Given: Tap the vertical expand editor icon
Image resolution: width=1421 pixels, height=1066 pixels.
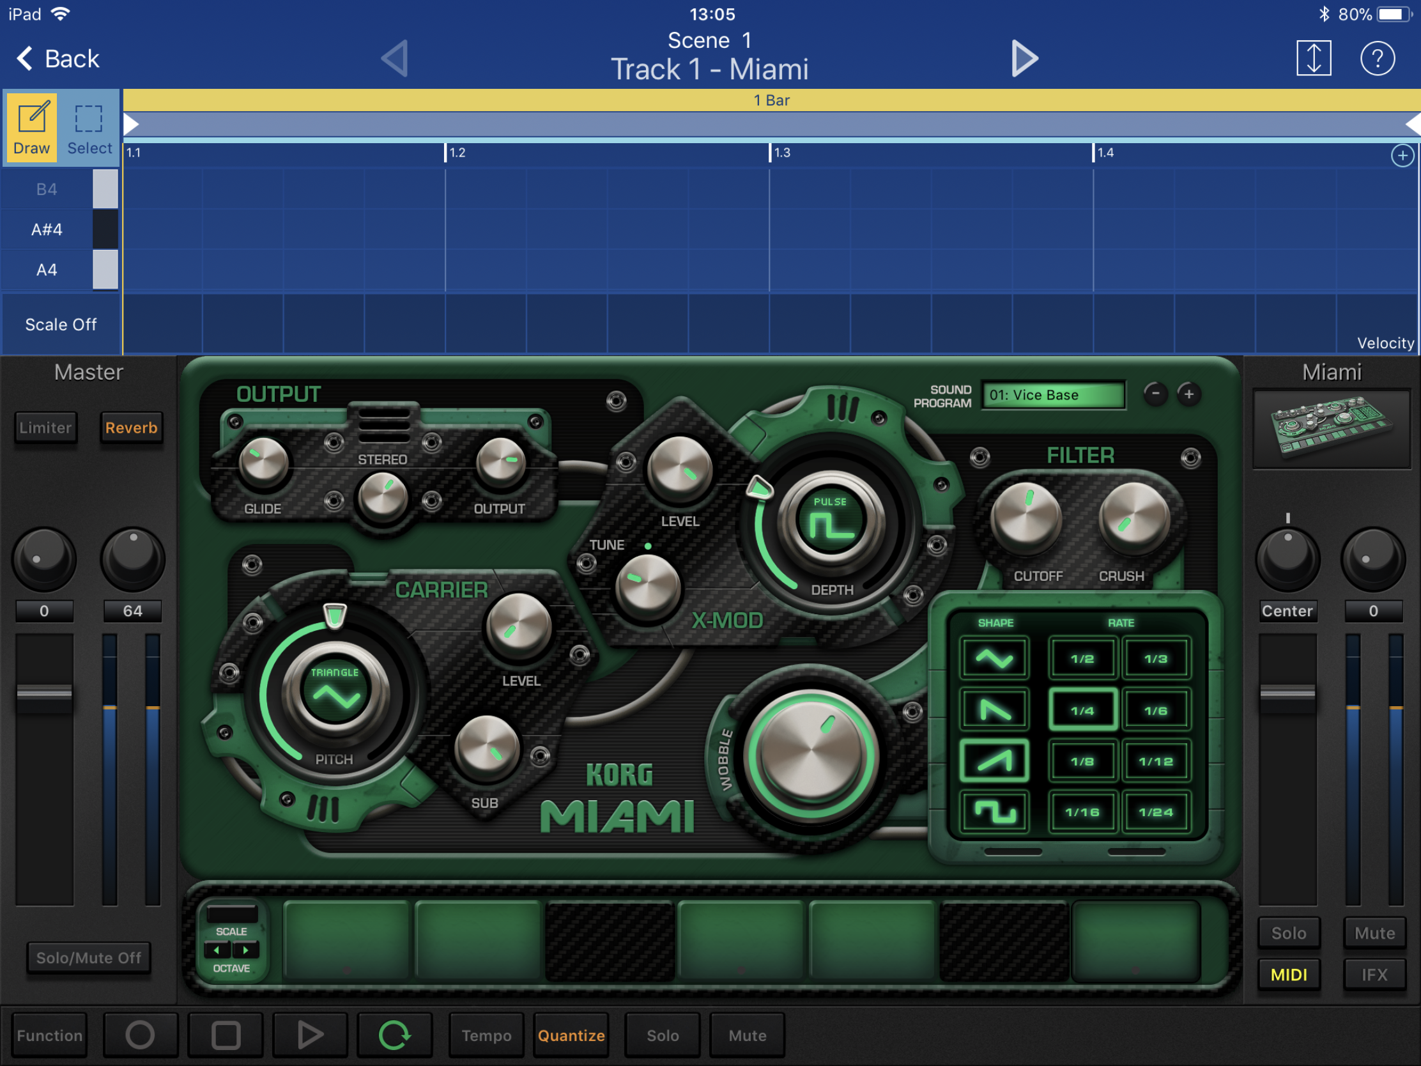Looking at the screenshot, I should (1314, 58).
